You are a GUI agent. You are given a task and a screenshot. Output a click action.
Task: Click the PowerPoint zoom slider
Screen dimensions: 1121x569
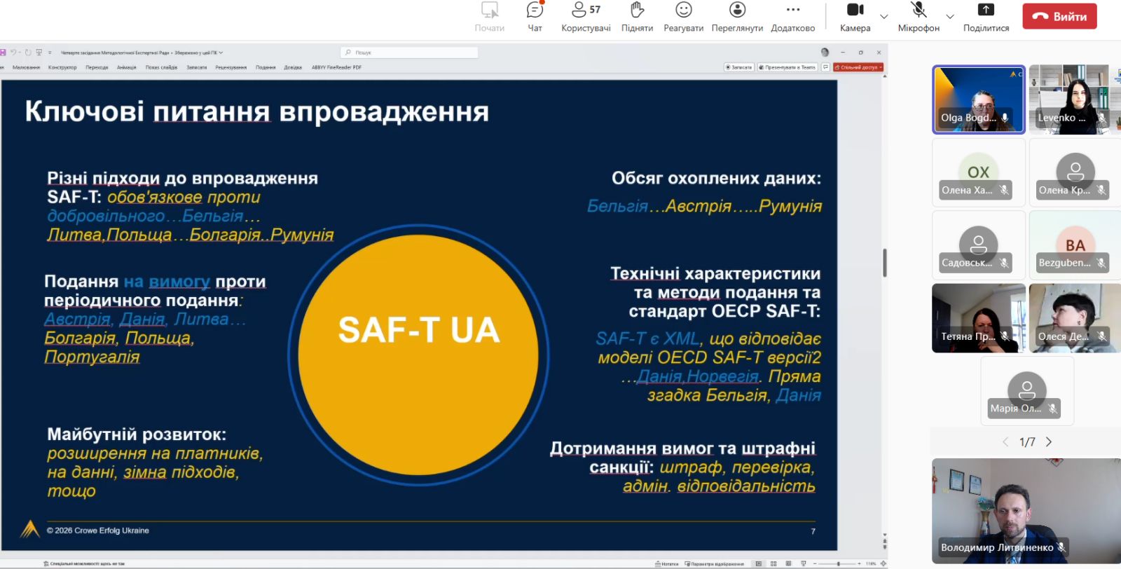[x=838, y=563]
